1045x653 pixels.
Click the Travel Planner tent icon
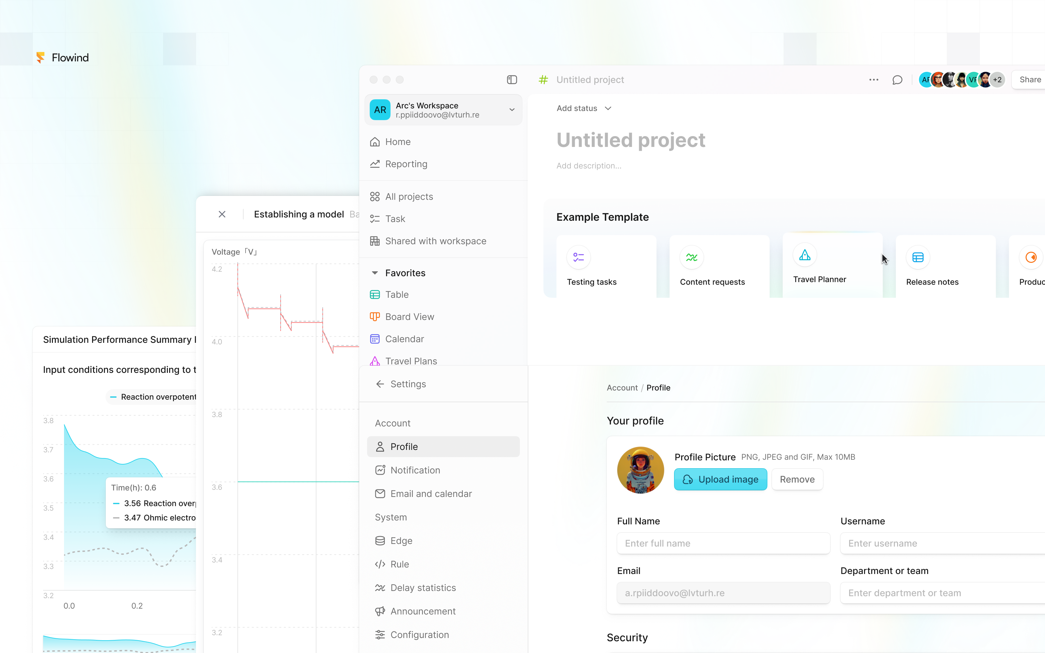[805, 255]
